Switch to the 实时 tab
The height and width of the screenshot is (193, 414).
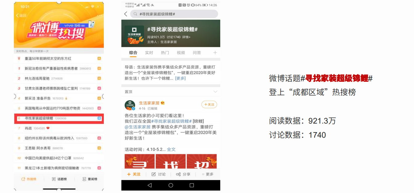149,53
